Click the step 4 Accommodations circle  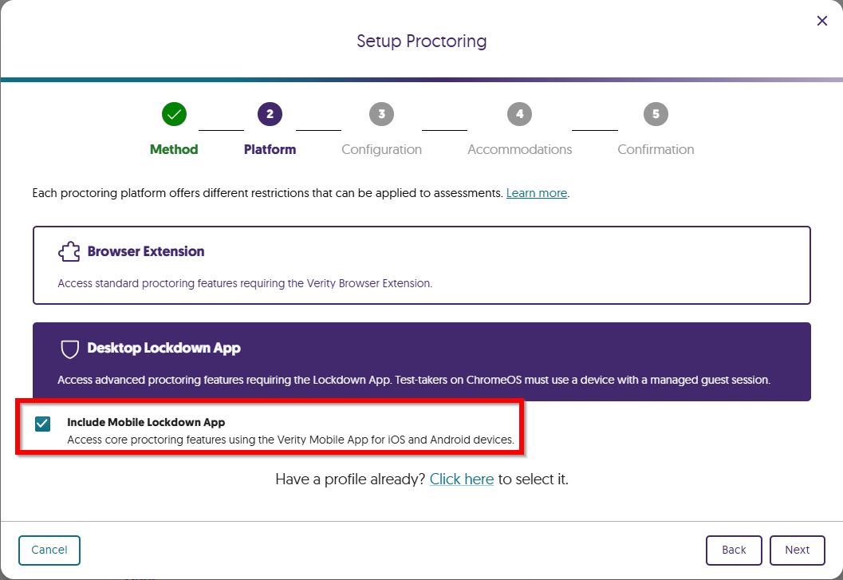519,114
